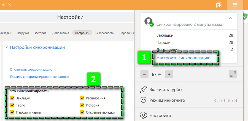Click Закладки row in sync card
248x121 pixels.
click(195, 35)
